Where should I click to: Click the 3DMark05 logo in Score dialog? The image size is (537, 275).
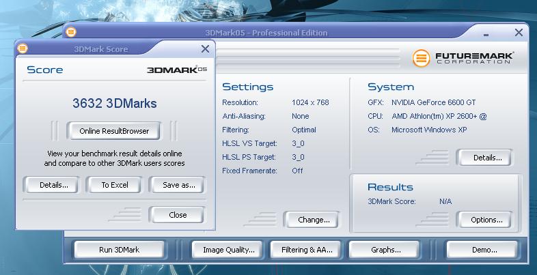tap(177, 70)
